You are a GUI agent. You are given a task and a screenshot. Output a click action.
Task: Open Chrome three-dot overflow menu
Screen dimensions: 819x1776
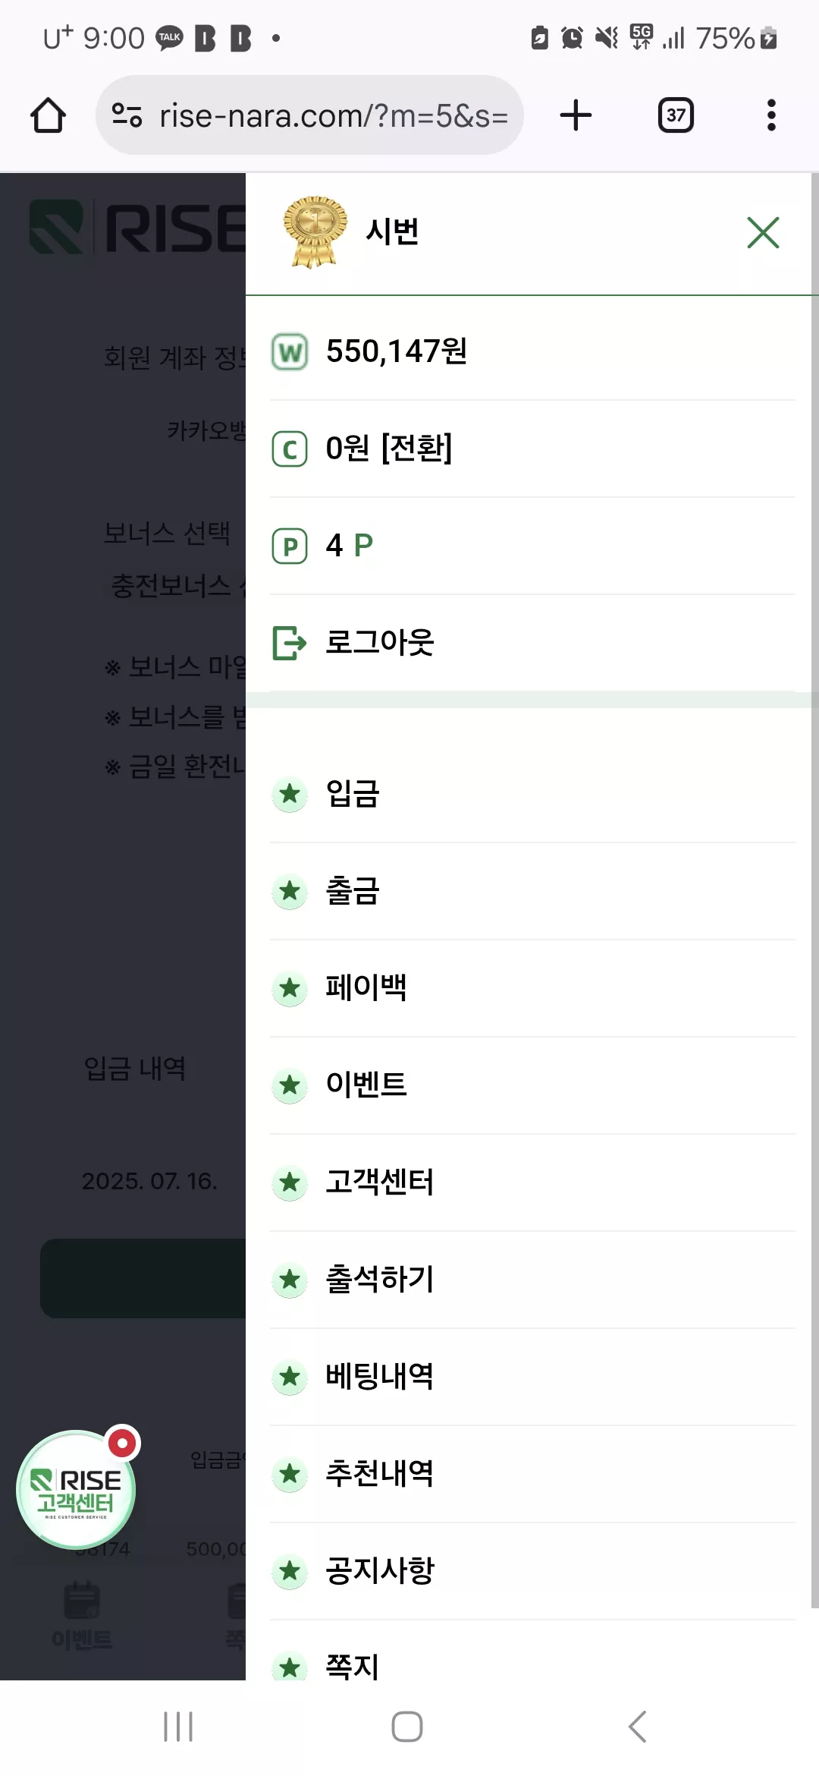tap(771, 115)
